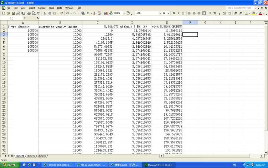Image resolution: width=268 pixels, height=168 pixels.
Task: Open the Fill Color yellow swatch
Action: 253,13
